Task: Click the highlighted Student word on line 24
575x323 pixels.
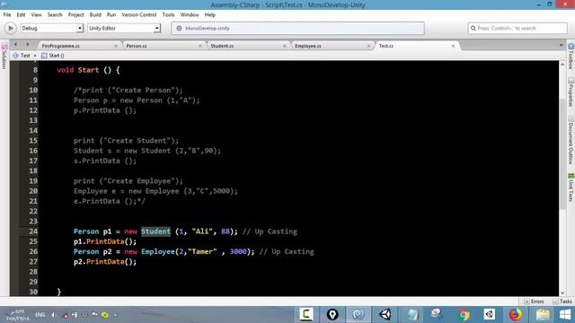Action: coord(155,231)
